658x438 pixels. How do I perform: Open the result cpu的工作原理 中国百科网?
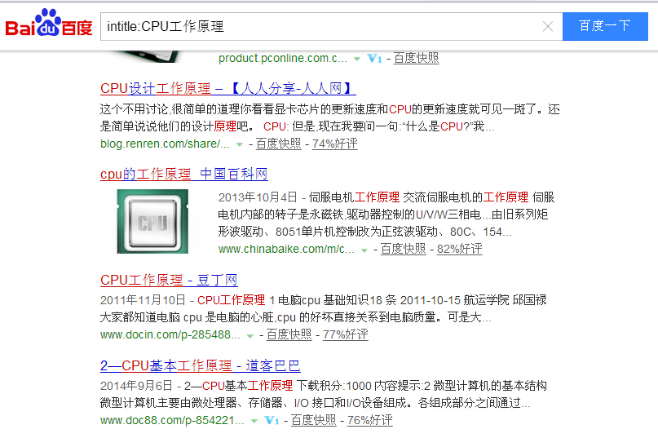(183, 174)
